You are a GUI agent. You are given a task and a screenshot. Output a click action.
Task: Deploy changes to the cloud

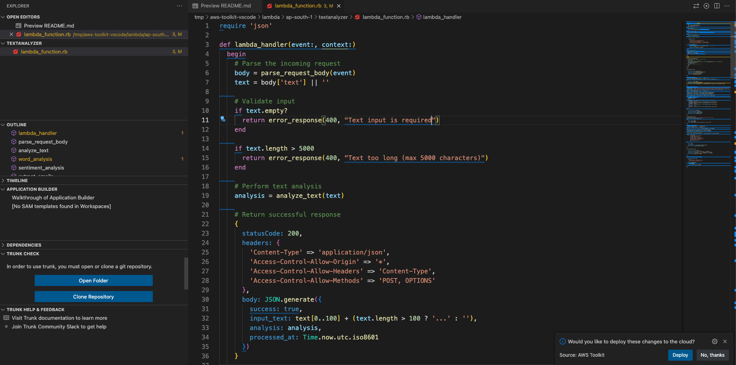(x=680, y=355)
